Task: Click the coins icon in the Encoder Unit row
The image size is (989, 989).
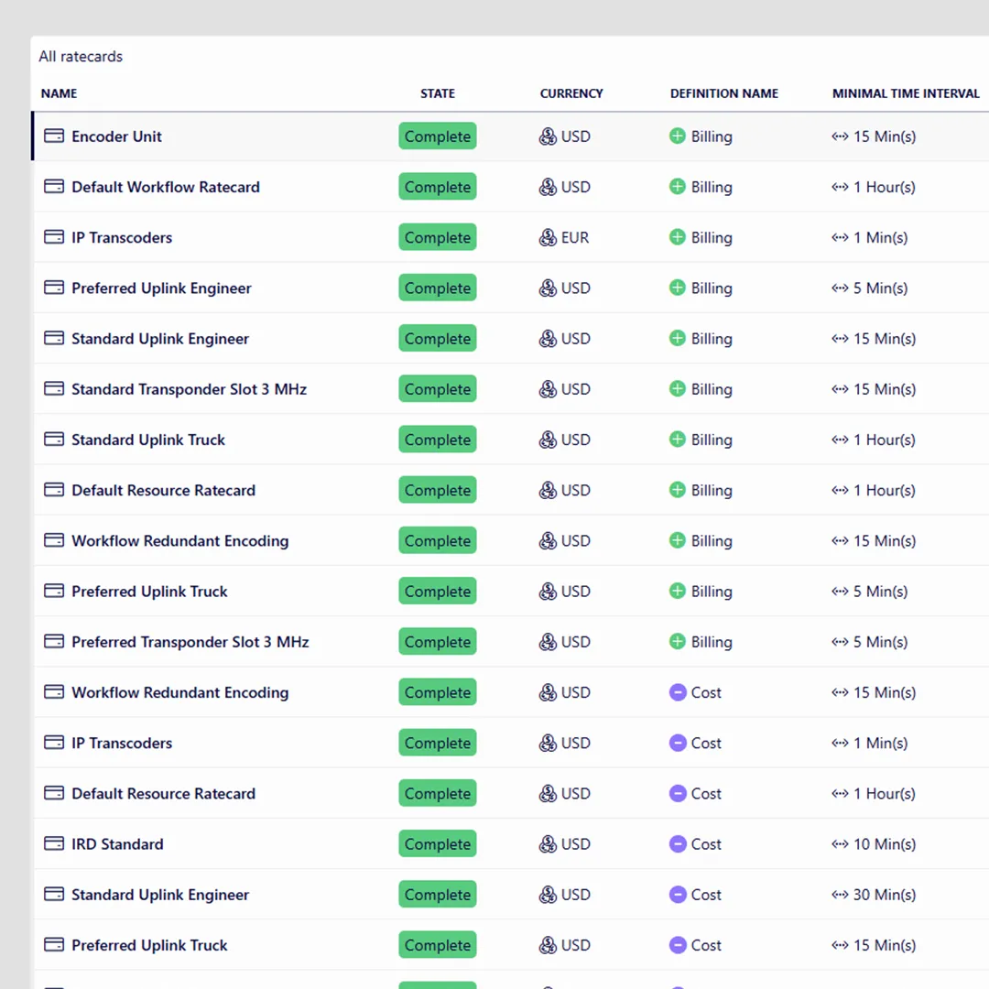Action: (548, 136)
